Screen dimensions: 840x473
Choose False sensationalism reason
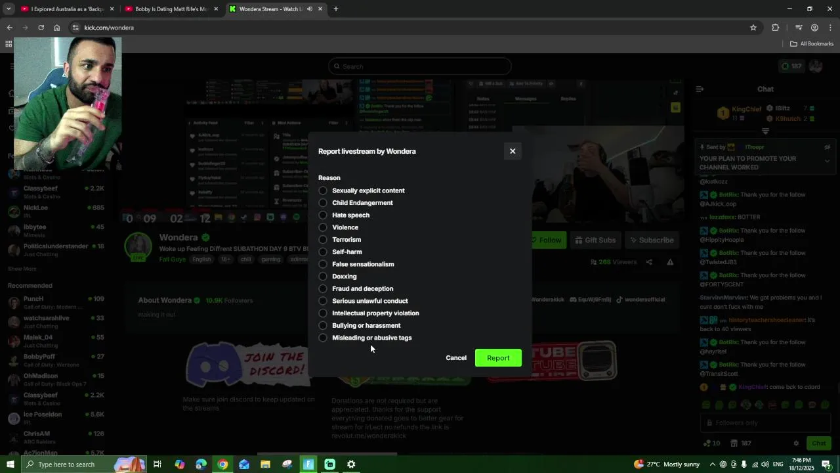pyautogui.click(x=323, y=264)
